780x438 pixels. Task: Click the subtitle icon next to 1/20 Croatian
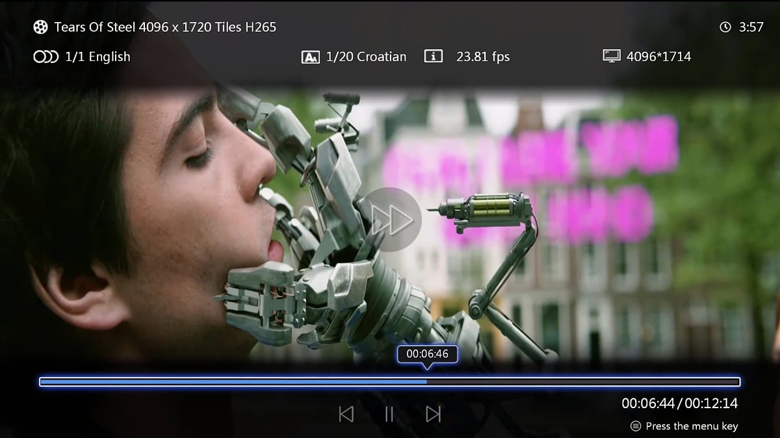[x=311, y=56]
